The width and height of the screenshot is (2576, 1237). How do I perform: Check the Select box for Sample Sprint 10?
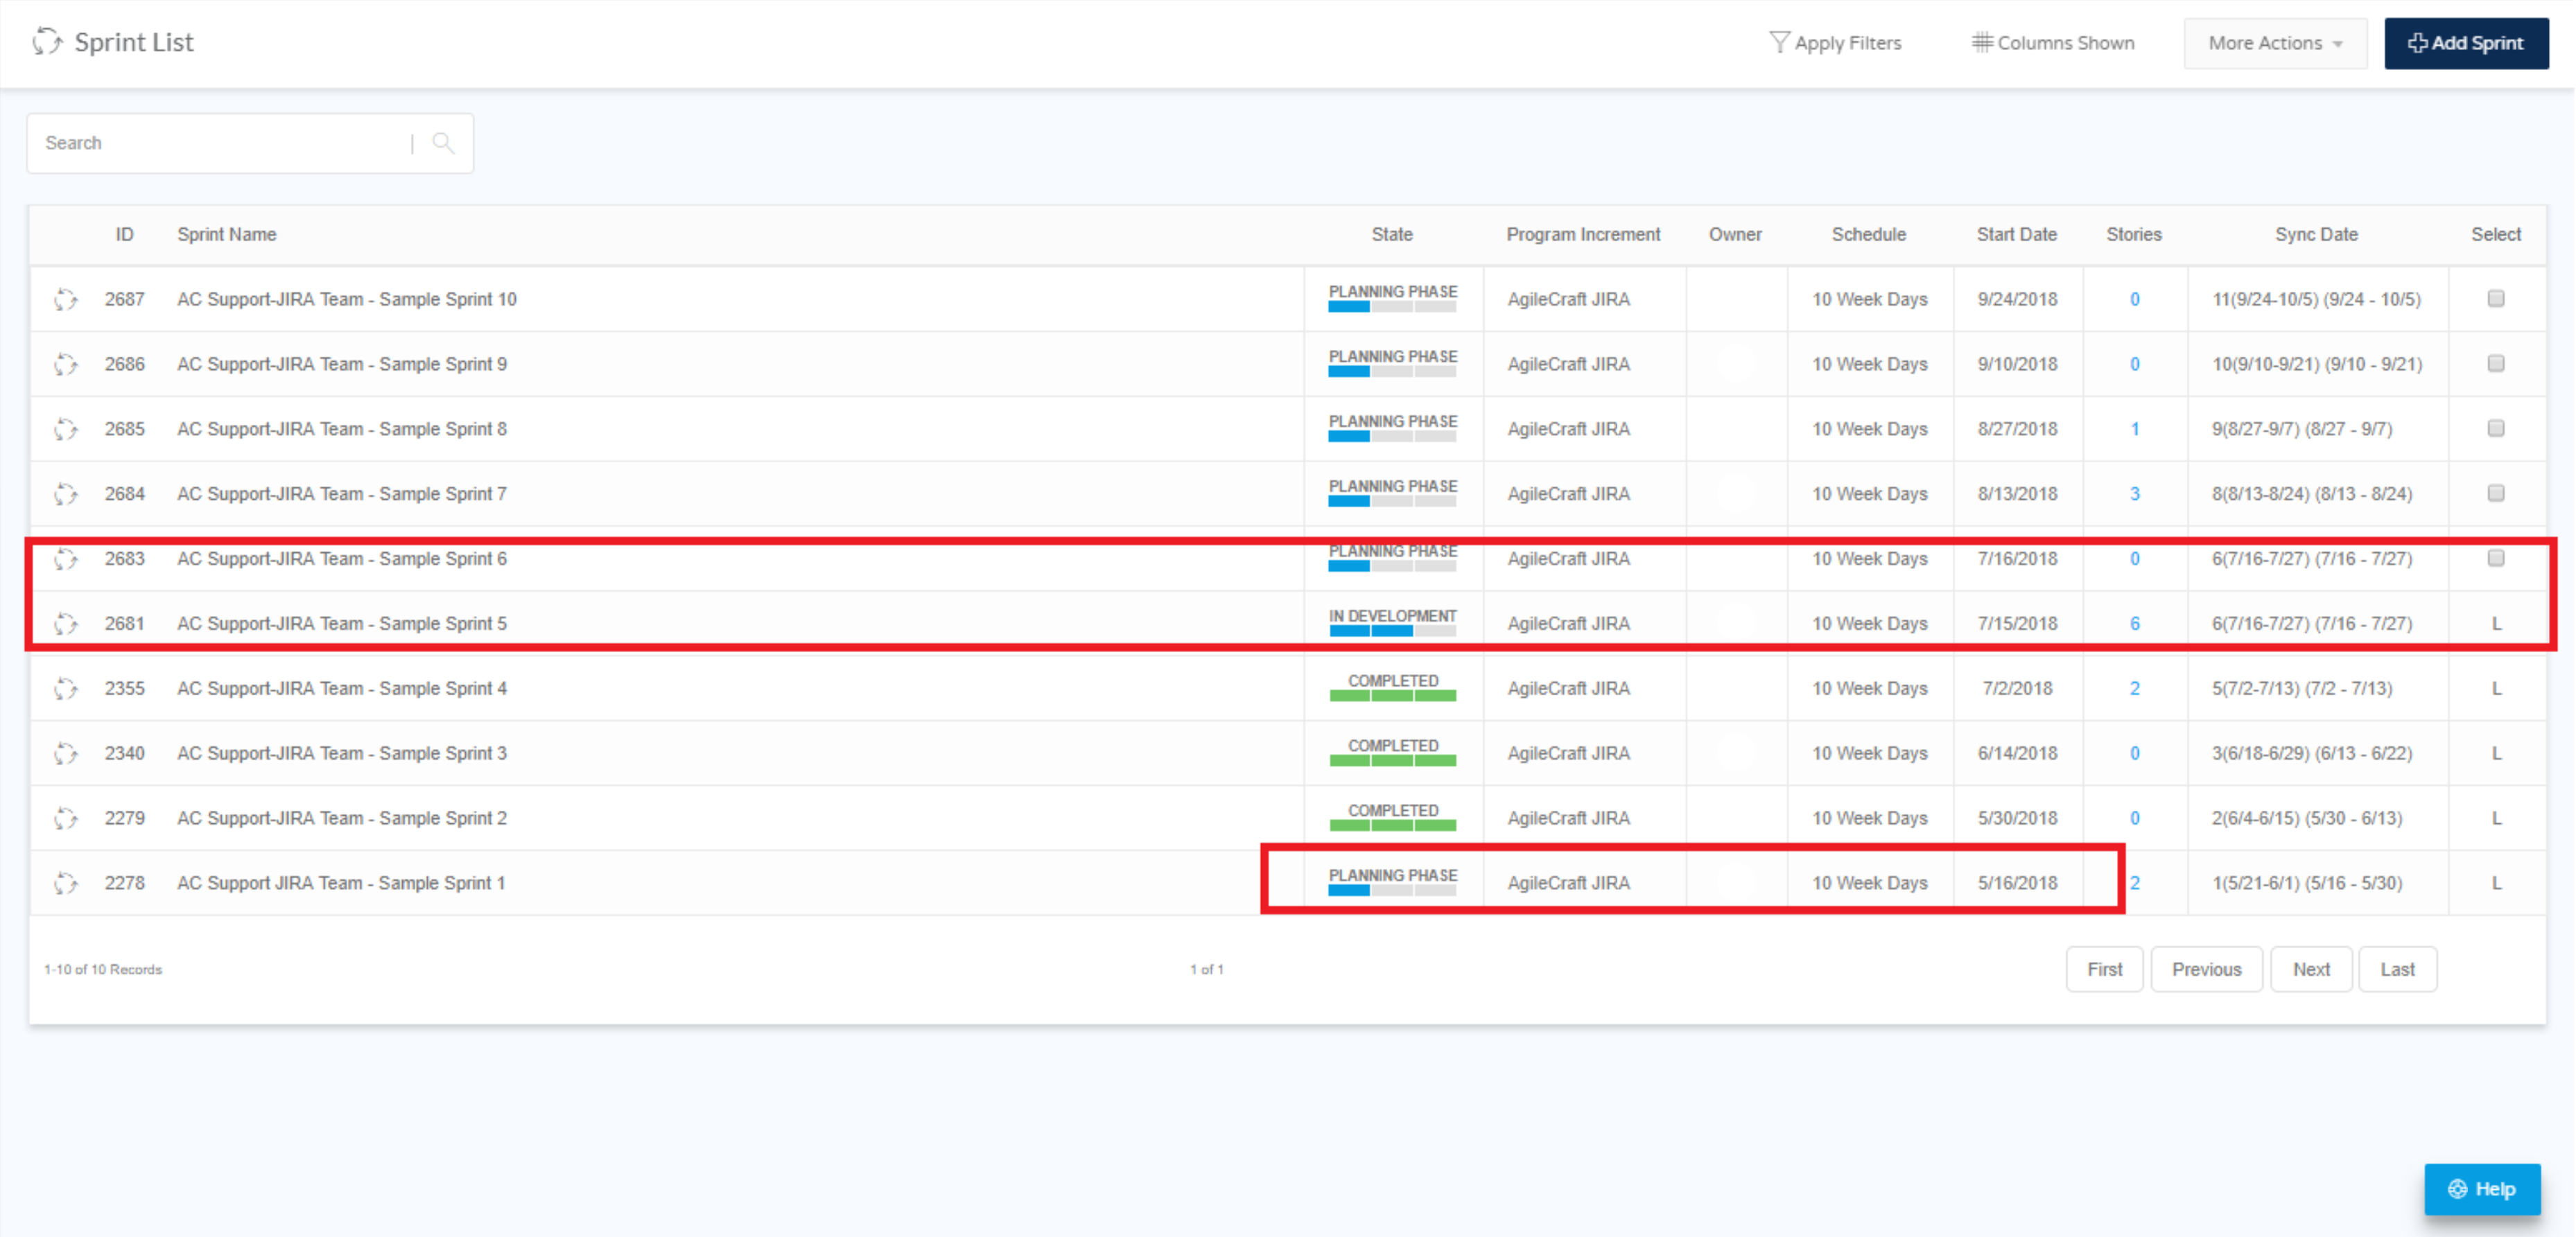(x=2496, y=298)
